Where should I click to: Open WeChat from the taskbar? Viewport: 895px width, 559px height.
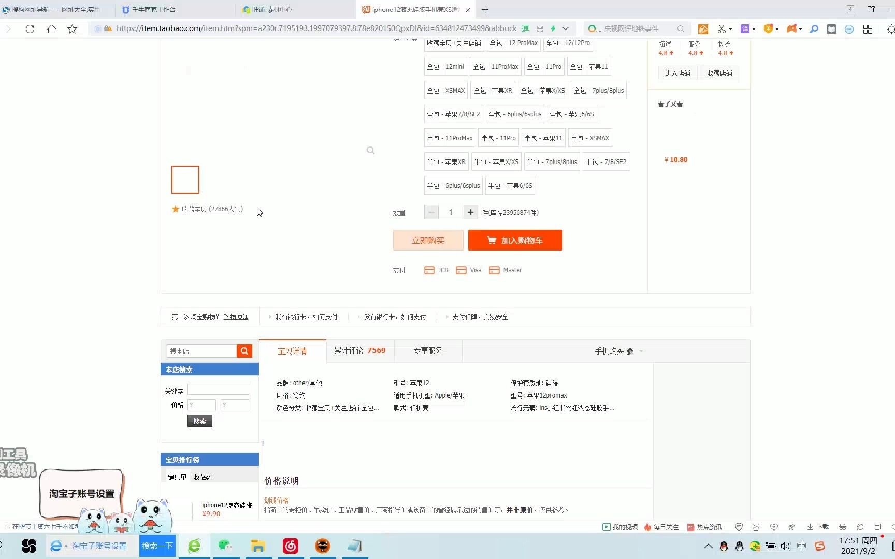(x=225, y=546)
